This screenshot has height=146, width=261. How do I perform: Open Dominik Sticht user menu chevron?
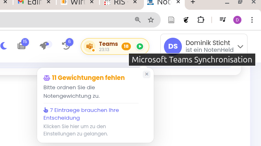pos(240,47)
